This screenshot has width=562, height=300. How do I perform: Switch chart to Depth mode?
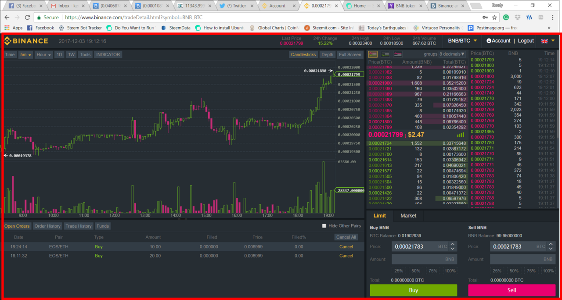pyautogui.click(x=327, y=54)
